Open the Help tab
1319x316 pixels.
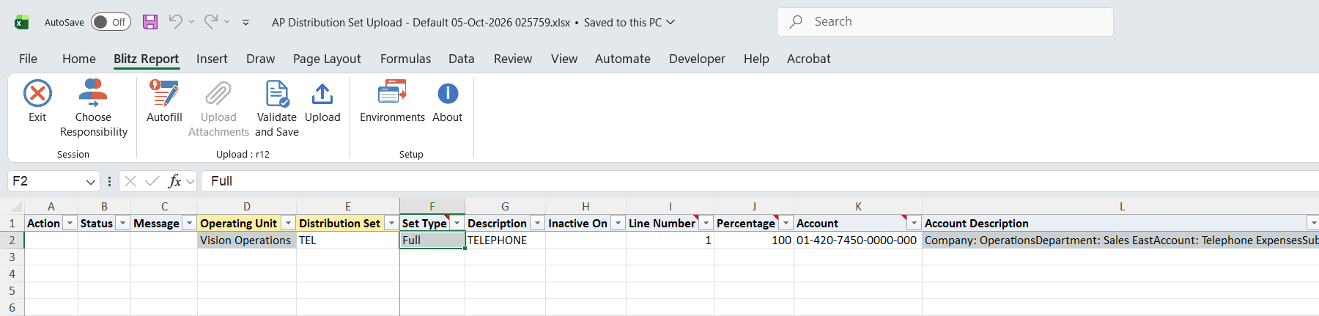click(756, 59)
